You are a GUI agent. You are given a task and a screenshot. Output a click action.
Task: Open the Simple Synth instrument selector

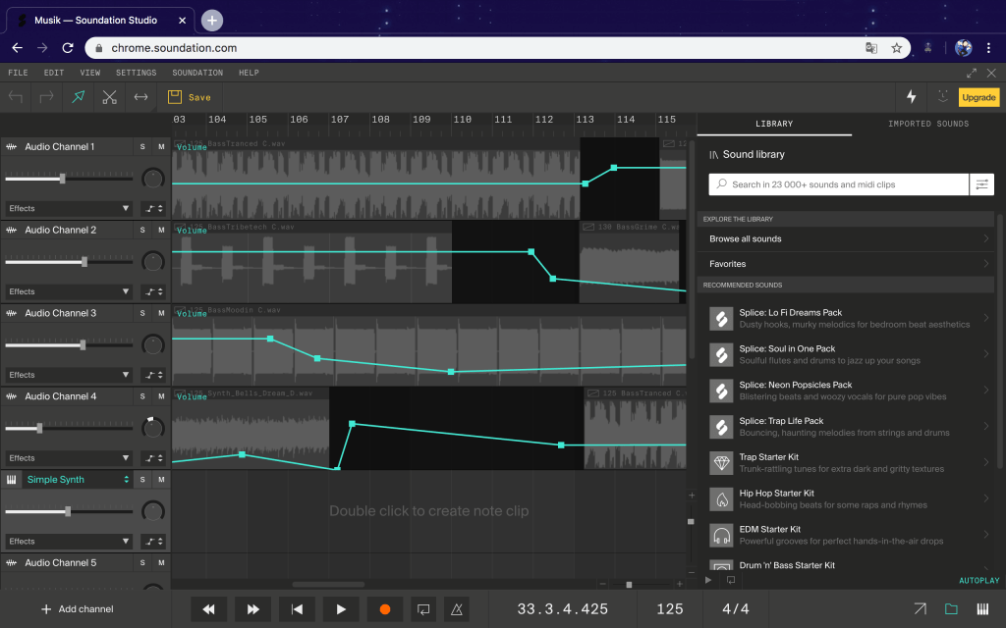[78, 480]
